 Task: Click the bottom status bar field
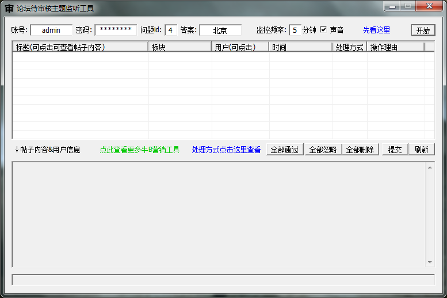coord(223,280)
